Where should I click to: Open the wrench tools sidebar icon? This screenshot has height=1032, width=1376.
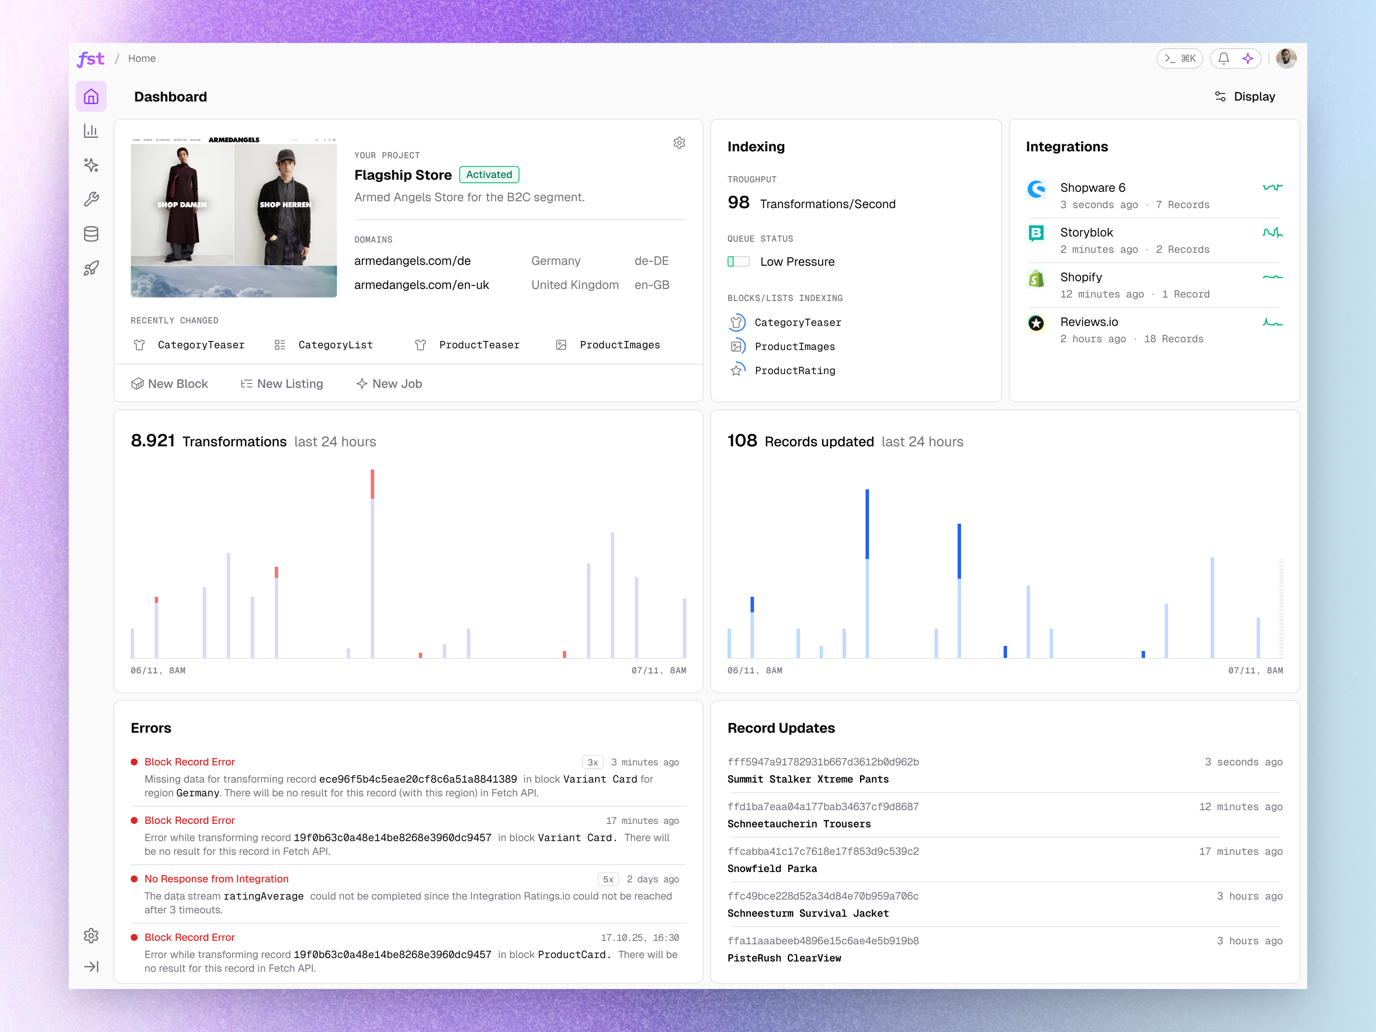(91, 199)
